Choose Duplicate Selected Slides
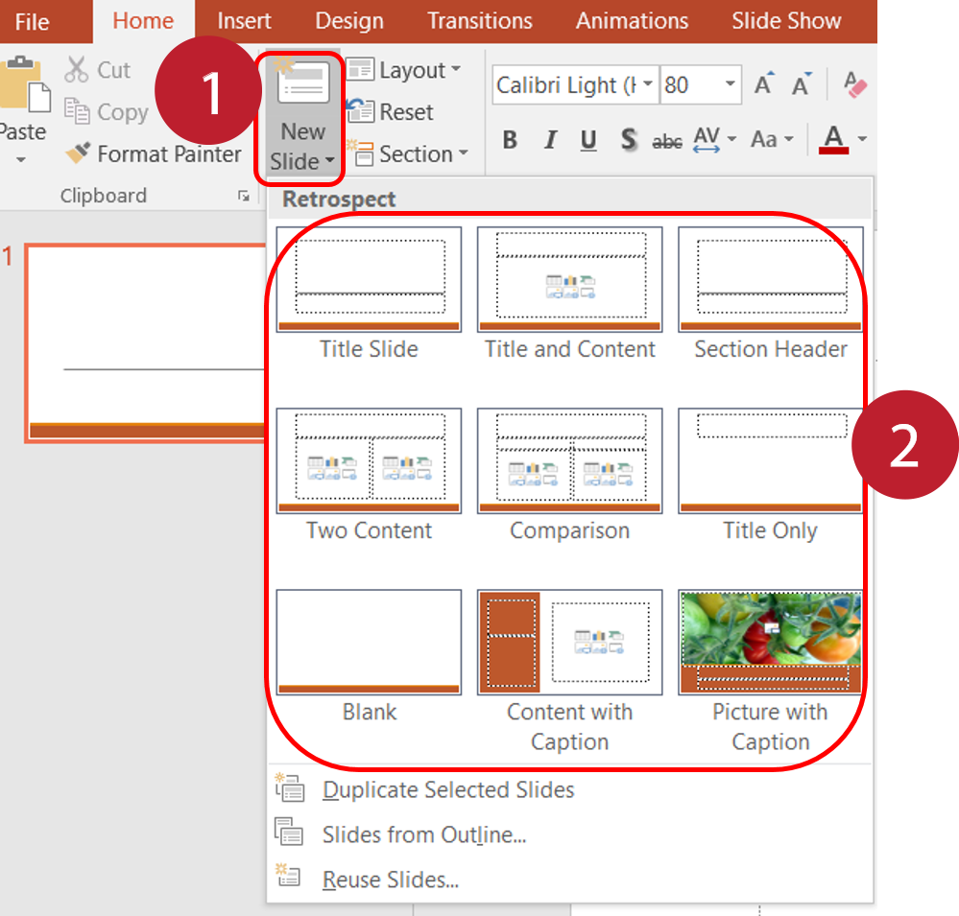959x916 pixels. coord(447,789)
